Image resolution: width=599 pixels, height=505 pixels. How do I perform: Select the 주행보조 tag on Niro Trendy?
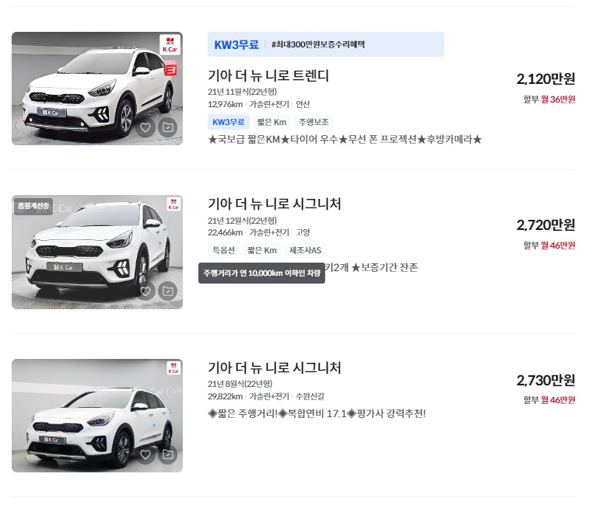click(x=314, y=122)
